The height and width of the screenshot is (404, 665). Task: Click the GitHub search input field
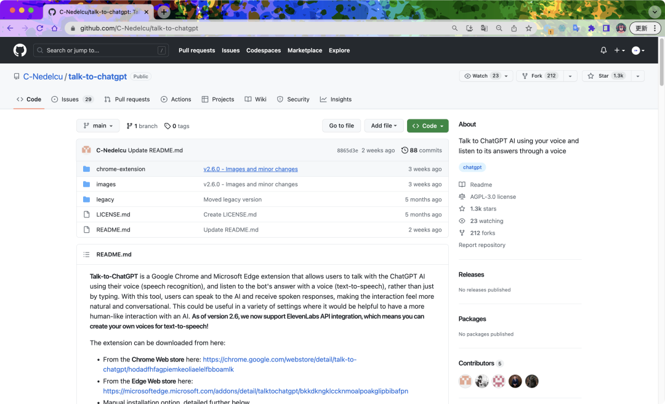(x=101, y=50)
